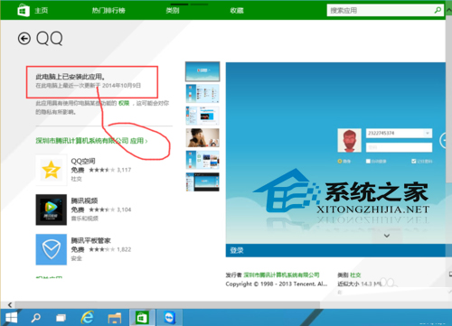Switch to TeamViewer on taskbar
Image resolution: width=452 pixels, height=326 pixels.
(x=169, y=317)
